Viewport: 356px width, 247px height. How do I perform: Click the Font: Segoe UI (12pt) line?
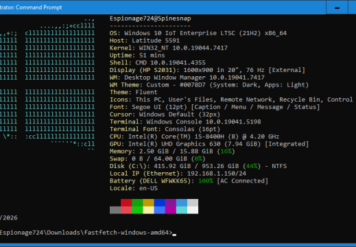pyautogui.click(x=215, y=107)
